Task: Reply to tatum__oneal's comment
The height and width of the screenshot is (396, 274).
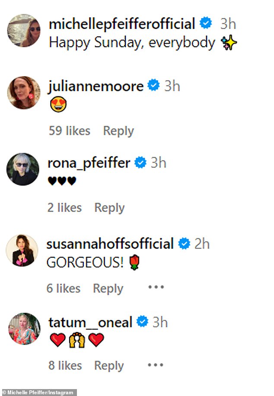Action: [x=109, y=365]
